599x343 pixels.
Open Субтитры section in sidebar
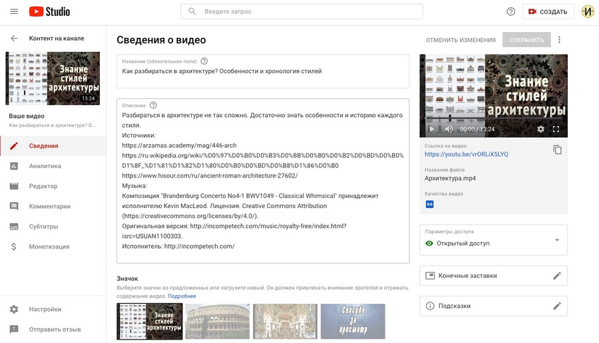tap(43, 227)
